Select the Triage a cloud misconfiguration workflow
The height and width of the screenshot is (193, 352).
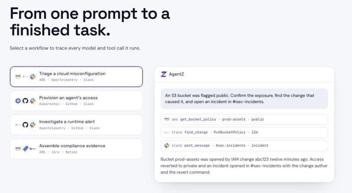click(76, 77)
